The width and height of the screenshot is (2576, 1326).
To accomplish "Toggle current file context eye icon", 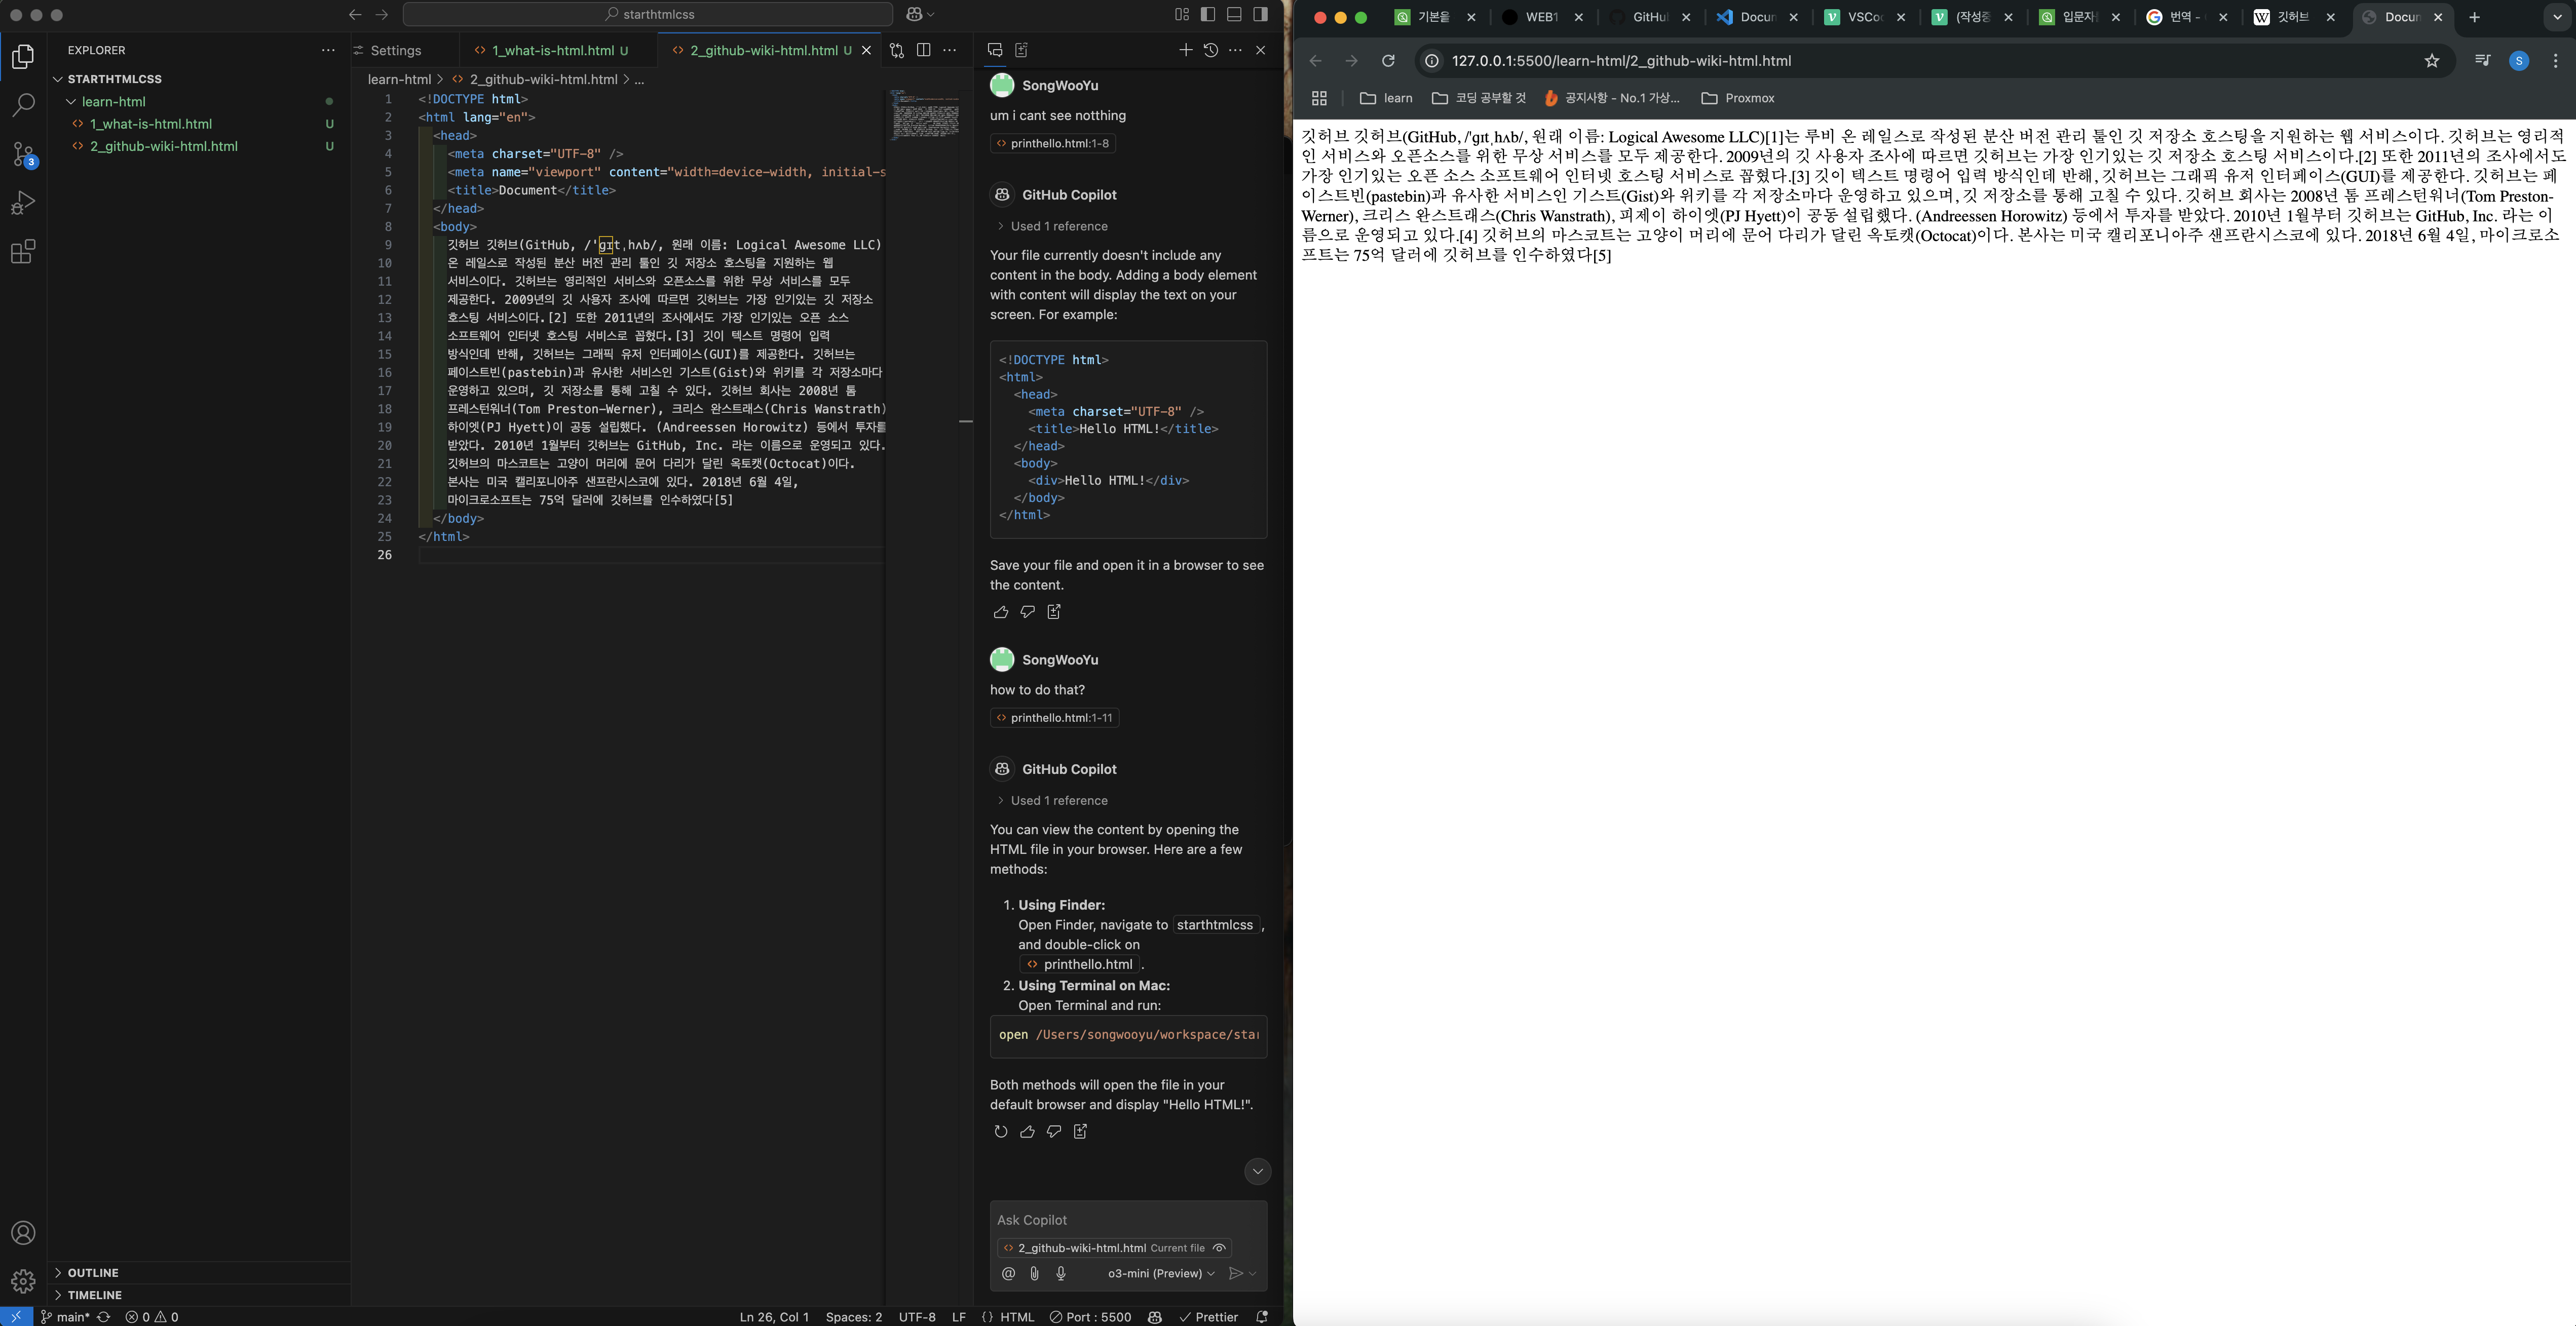I will [1219, 1248].
